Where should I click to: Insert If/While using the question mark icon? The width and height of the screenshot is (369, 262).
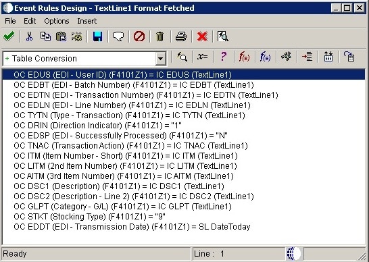tap(223, 57)
